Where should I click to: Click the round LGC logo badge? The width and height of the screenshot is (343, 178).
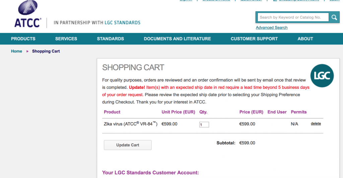[x=322, y=76]
